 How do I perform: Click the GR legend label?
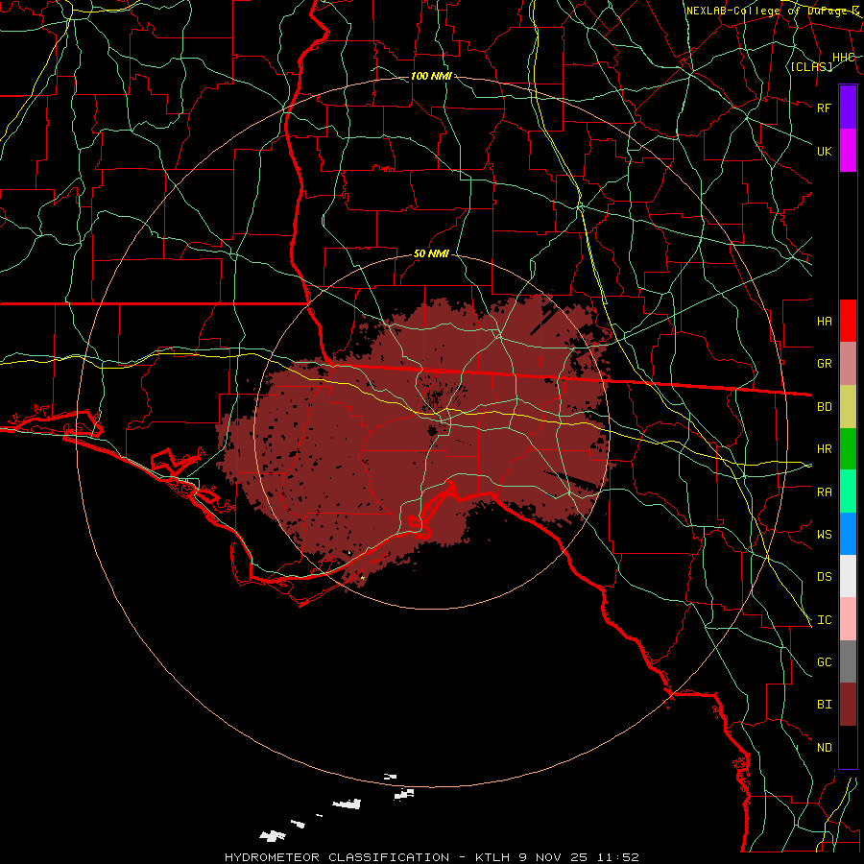point(825,364)
